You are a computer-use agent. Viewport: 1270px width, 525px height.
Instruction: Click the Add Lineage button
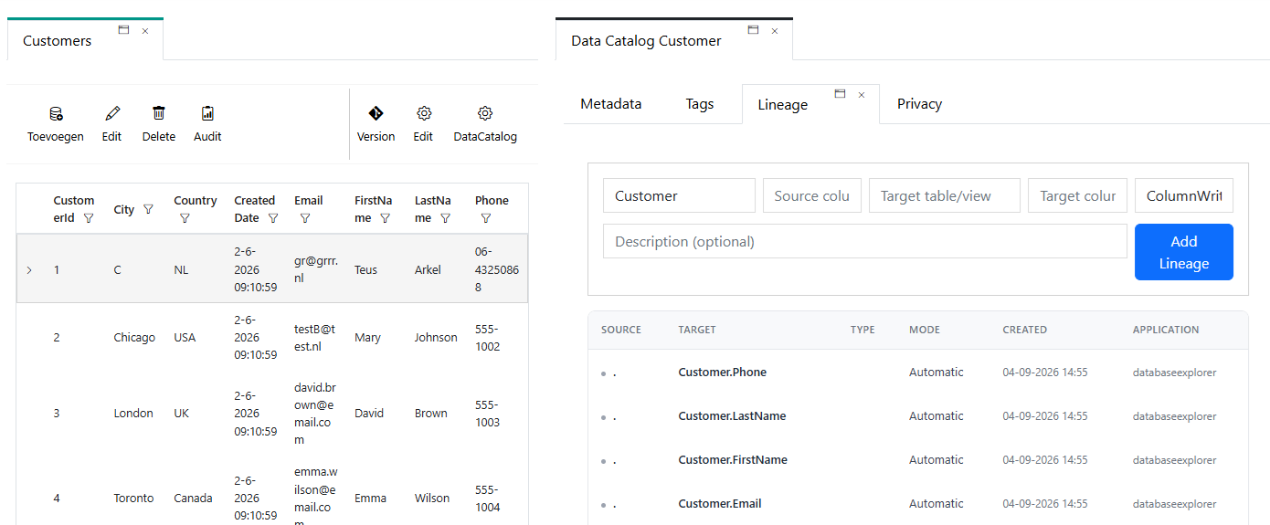[1184, 252]
